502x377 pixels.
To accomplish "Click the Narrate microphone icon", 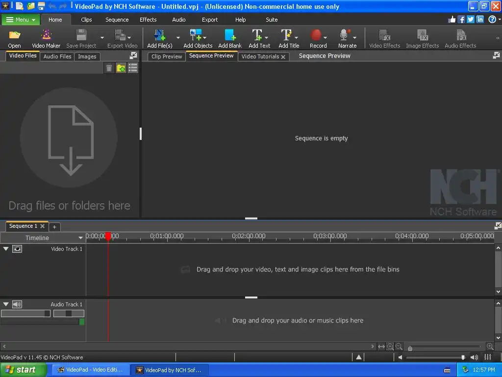I will click(x=345, y=35).
